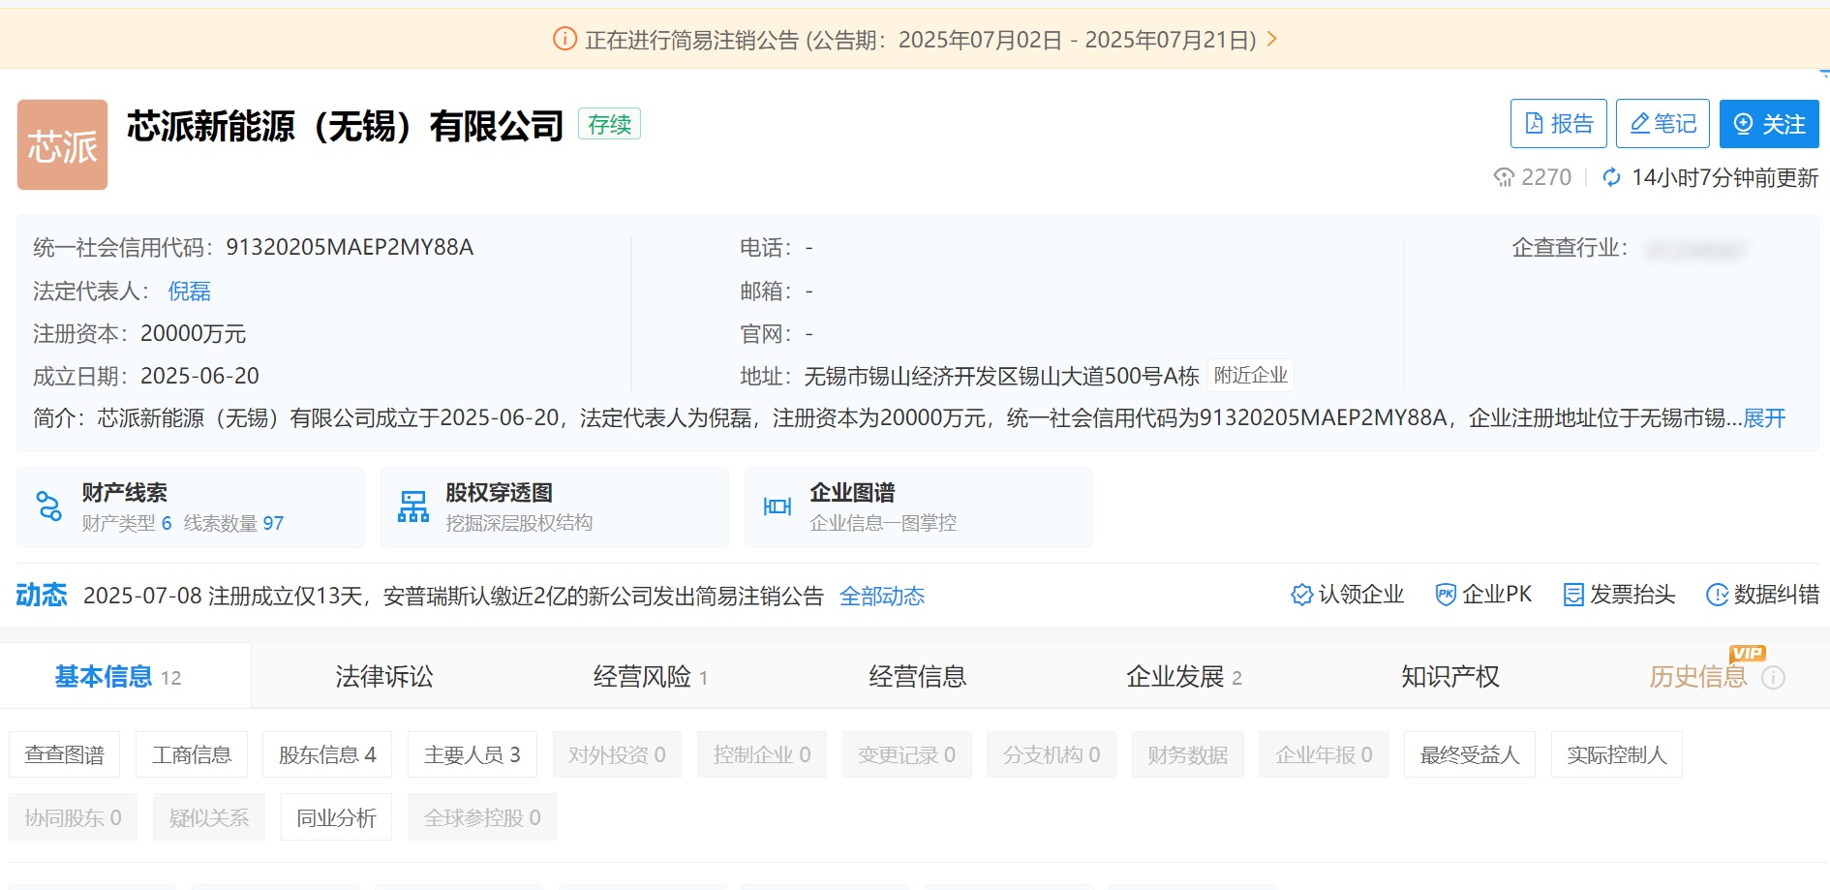The height and width of the screenshot is (890, 1830).
Task: Click the orange info icon in announcement banner
Action: tap(564, 39)
